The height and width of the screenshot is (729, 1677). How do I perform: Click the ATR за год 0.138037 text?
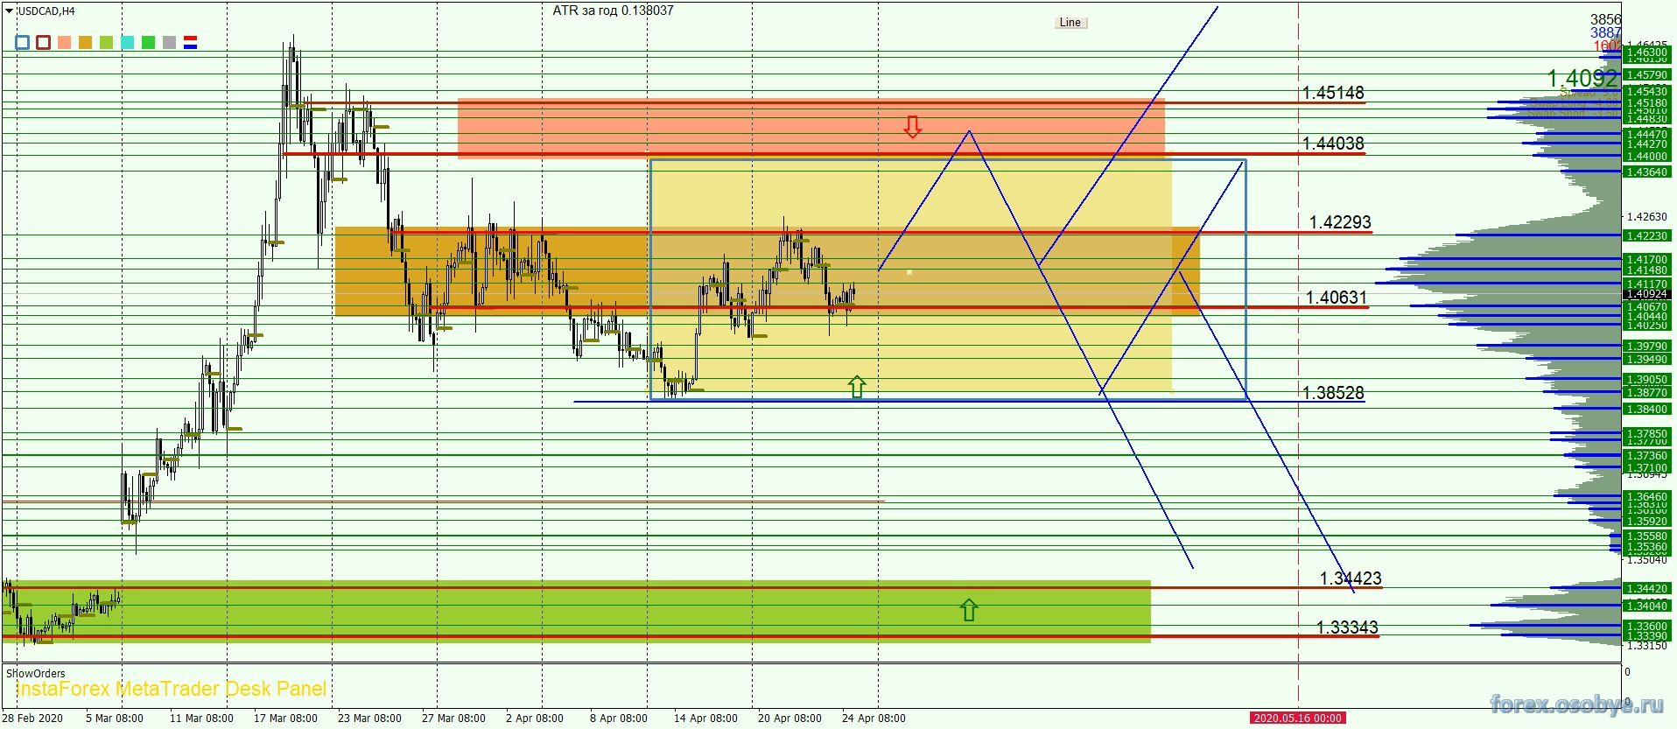[x=613, y=11]
